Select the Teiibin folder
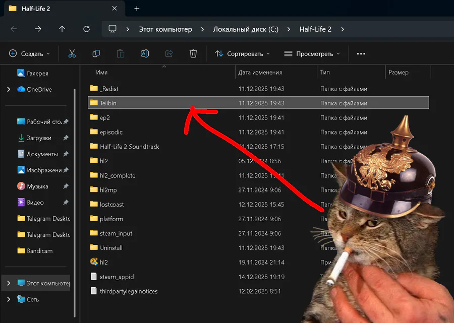 [258, 103]
